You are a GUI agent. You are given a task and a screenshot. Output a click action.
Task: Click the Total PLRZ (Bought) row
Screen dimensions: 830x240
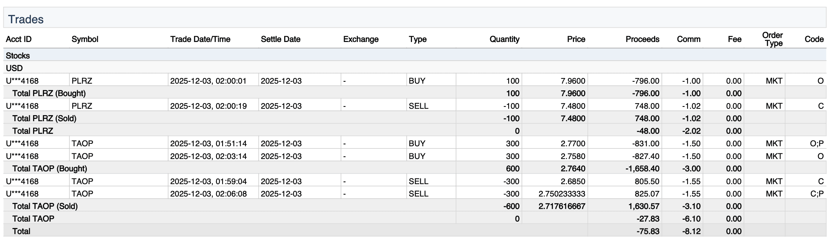[49, 93]
